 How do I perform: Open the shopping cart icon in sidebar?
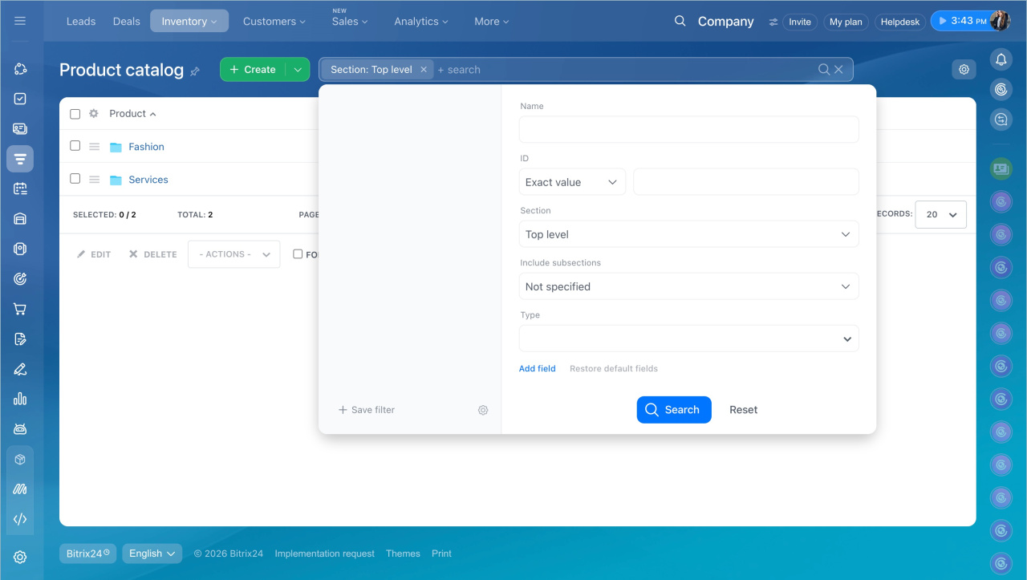(x=20, y=309)
